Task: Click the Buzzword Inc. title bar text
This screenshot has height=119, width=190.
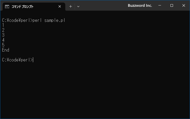Action: [x=140, y=5]
